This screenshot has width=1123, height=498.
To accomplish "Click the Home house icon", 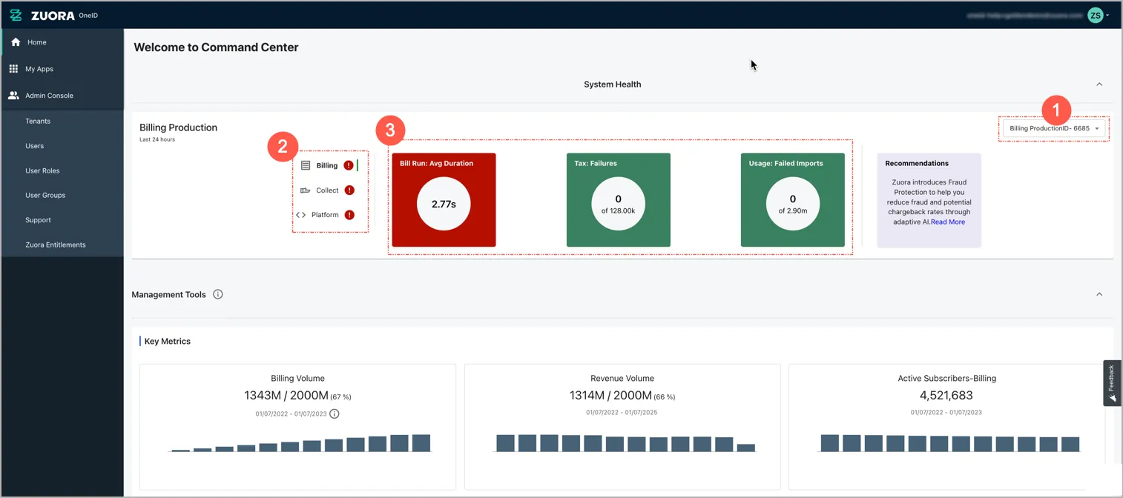I will [x=16, y=42].
